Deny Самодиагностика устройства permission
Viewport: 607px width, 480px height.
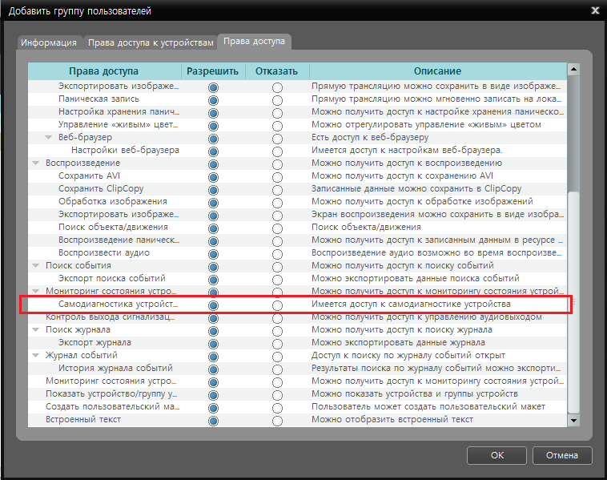click(277, 305)
